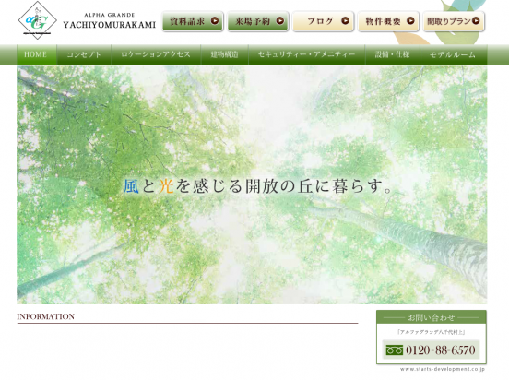Click the forest hero banner image
The height and width of the screenshot is (380, 509).
(252, 184)
